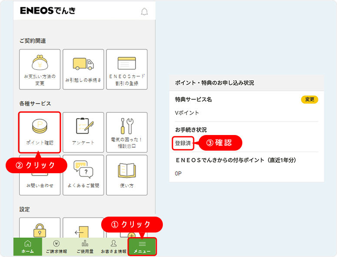Open よくあるご質問 FAQ tile

[83, 175]
